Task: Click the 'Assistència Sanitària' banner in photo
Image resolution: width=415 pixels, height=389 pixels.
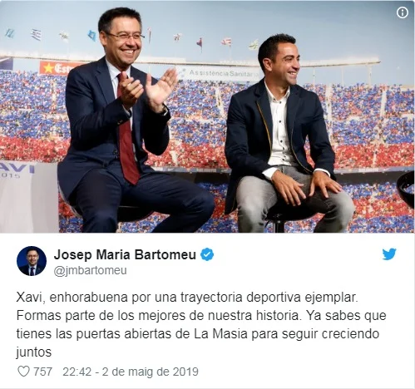Action: tap(220, 74)
